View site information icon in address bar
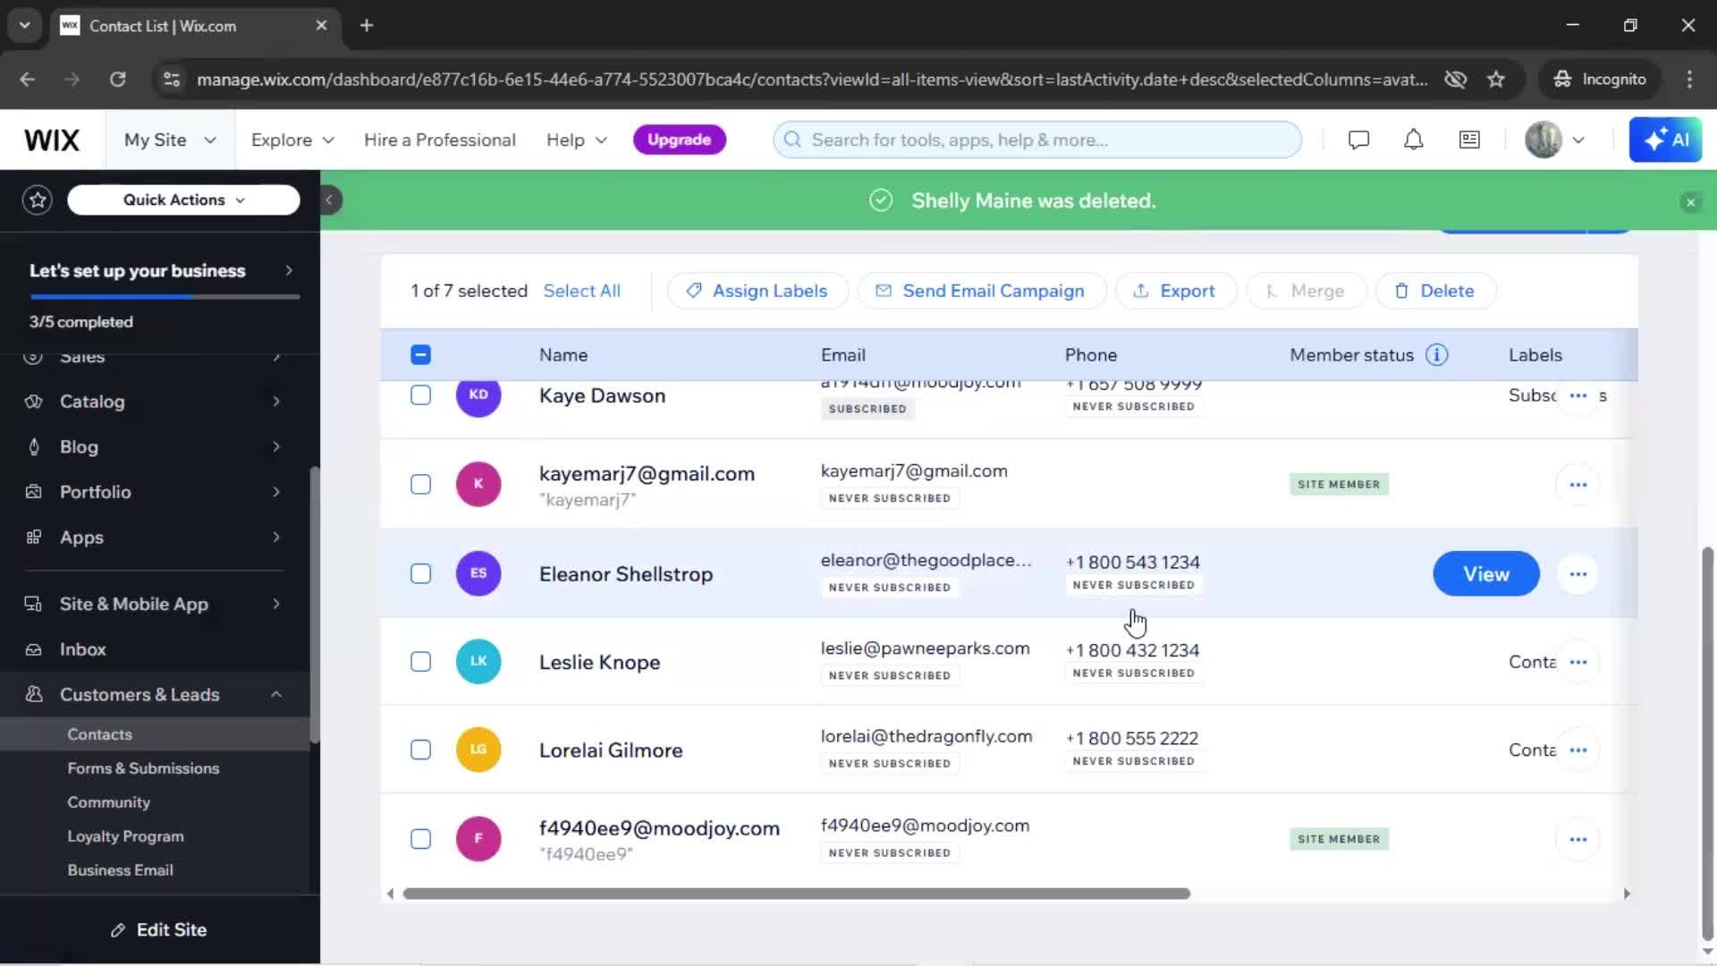Image resolution: width=1717 pixels, height=966 pixels. point(171,80)
